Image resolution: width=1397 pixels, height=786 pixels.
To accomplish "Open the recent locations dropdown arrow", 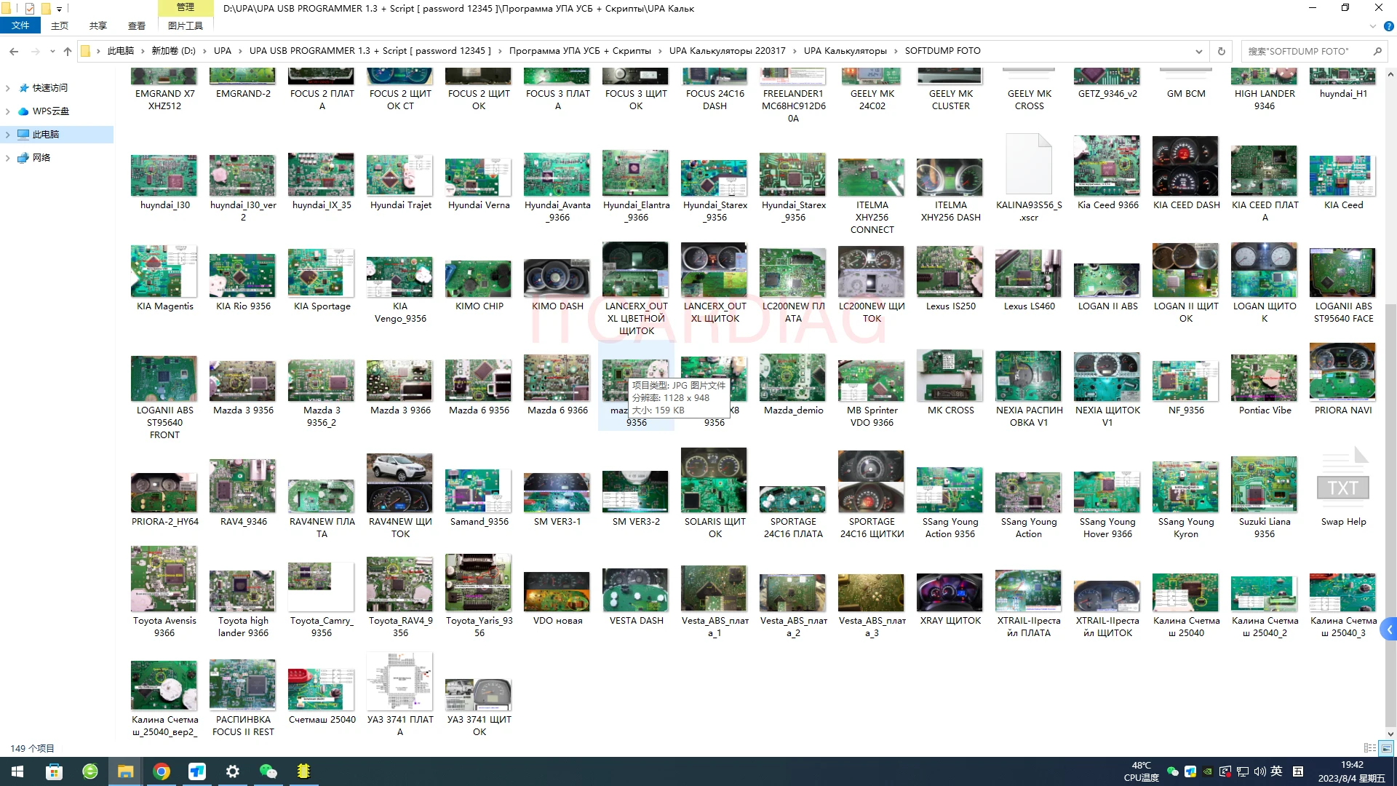I will (52, 51).
